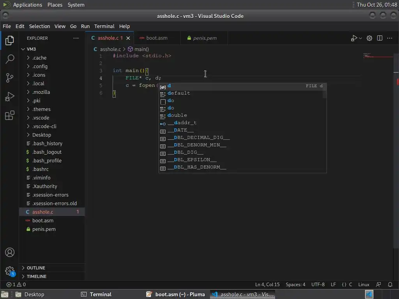Open the .bash_logout file

(52, 152)
